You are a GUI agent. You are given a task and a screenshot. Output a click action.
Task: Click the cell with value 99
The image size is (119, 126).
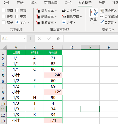point(53,98)
